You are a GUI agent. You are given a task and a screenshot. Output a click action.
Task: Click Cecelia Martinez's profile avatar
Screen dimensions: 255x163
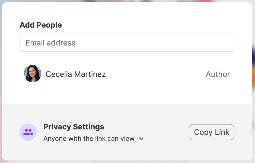click(x=33, y=74)
